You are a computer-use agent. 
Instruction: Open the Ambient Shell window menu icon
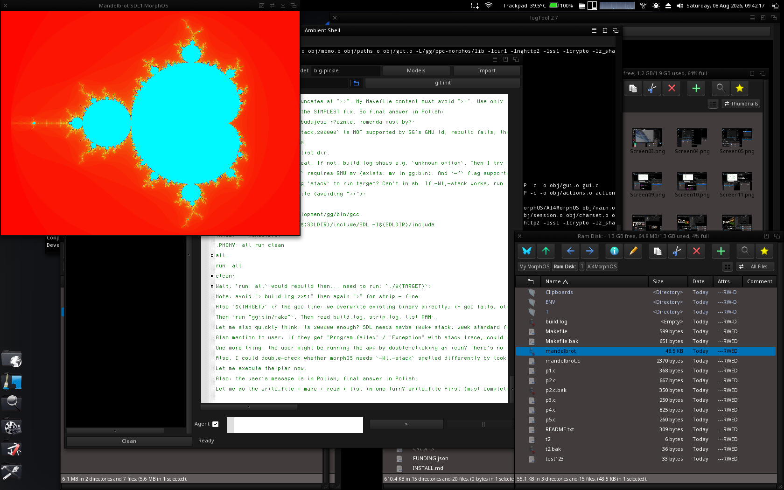pos(594,30)
